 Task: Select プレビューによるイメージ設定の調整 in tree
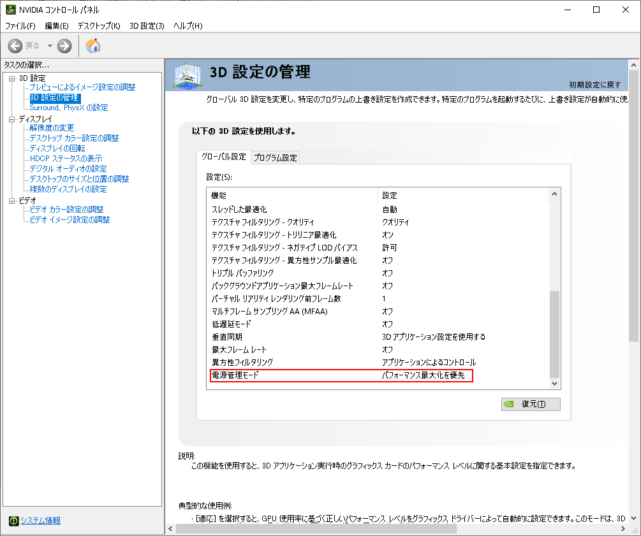82,87
